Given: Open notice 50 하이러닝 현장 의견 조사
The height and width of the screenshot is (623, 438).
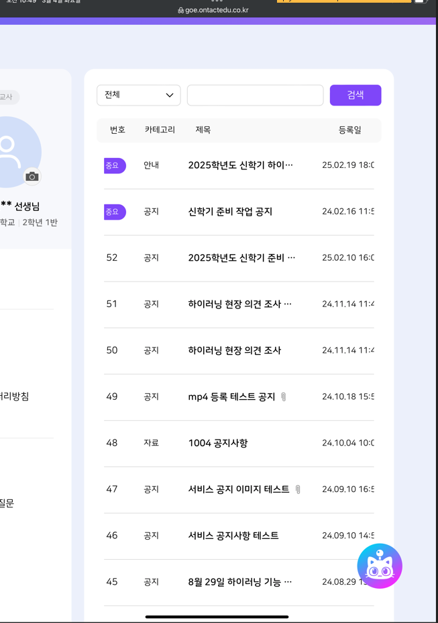Looking at the screenshot, I should tap(234, 351).
